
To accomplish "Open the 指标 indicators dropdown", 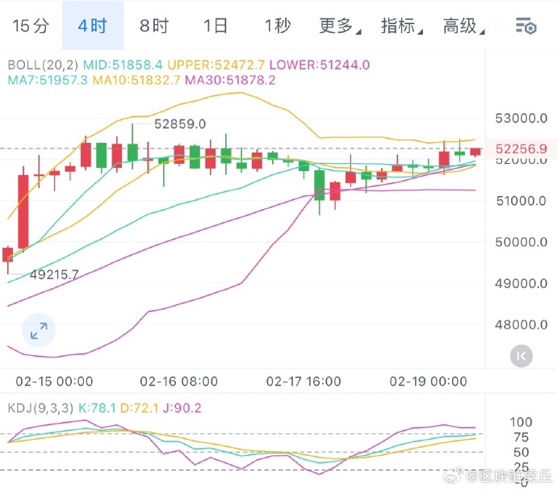I will pyautogui.click(x=401, y=26).
